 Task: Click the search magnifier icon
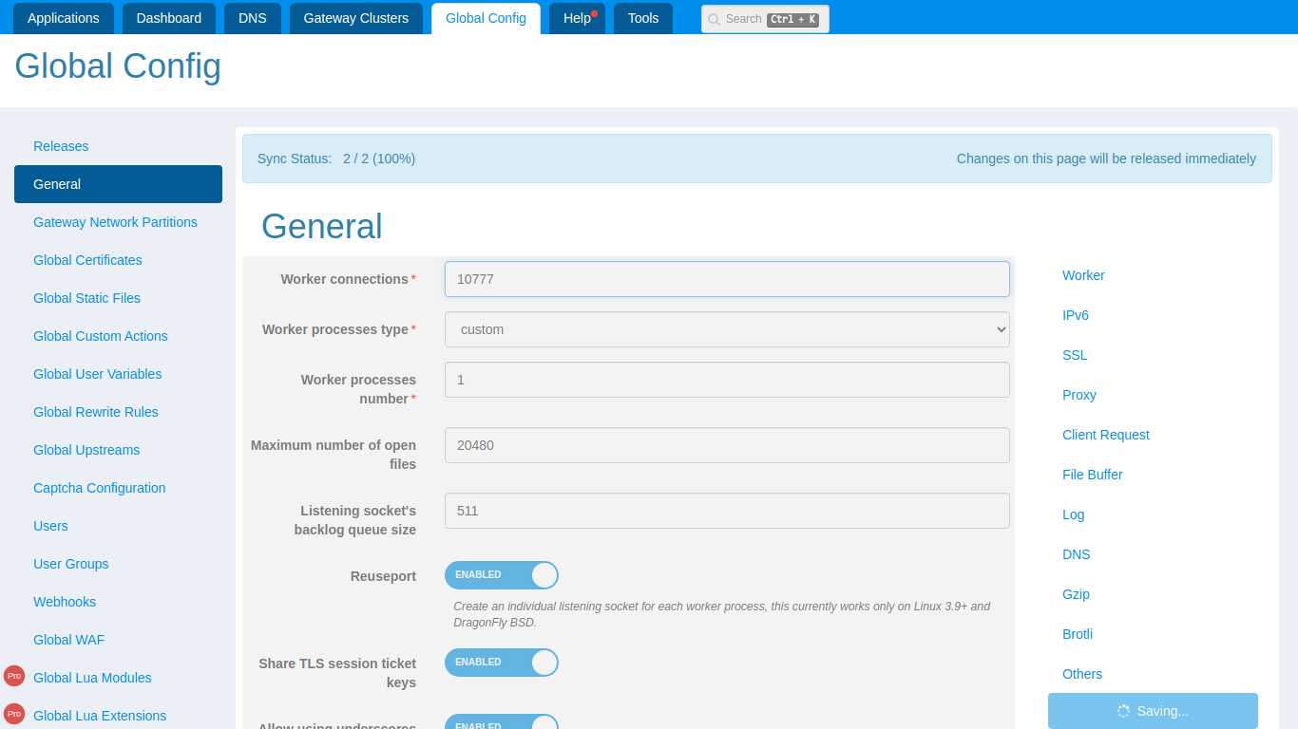[714, 19]
